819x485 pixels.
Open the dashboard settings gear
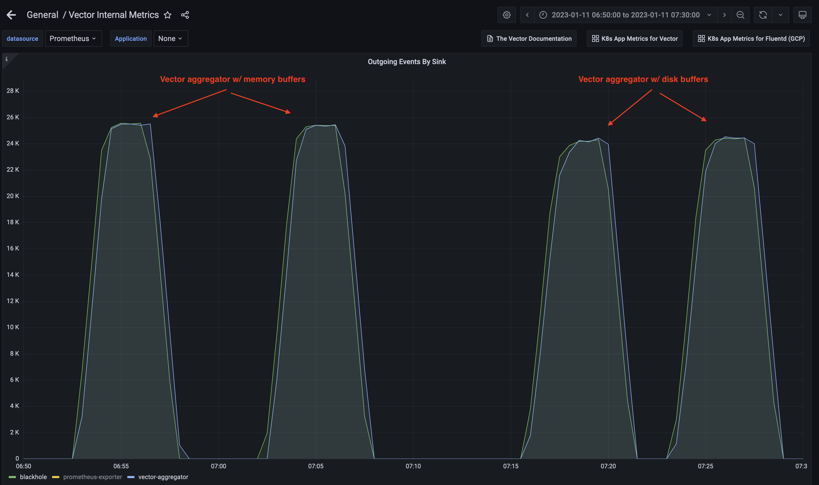pos(506,15)
